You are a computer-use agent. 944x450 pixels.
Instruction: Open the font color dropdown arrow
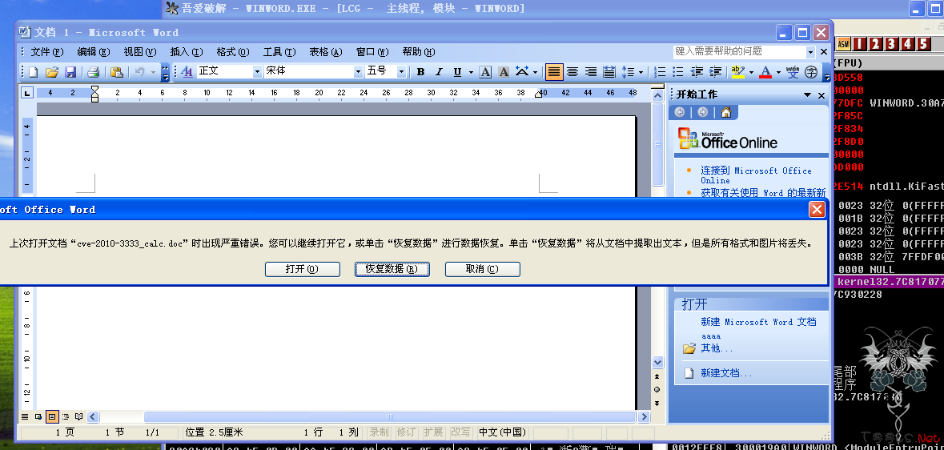(x=778, y=72)
